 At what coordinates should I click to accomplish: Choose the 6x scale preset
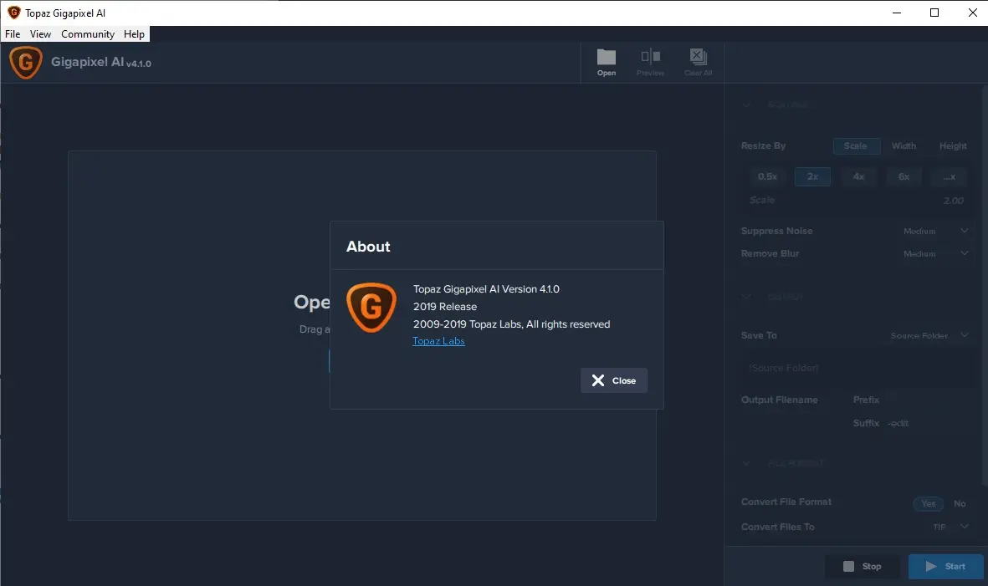(x=904, y=177)
